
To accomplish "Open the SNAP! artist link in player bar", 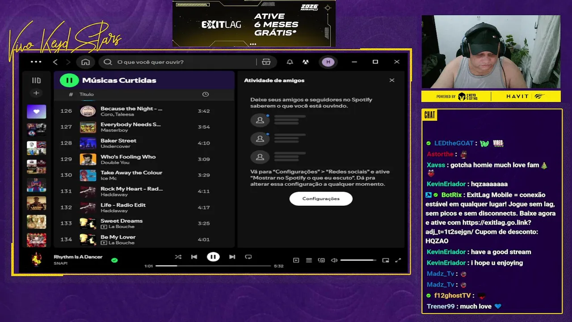I will (61, 263).
